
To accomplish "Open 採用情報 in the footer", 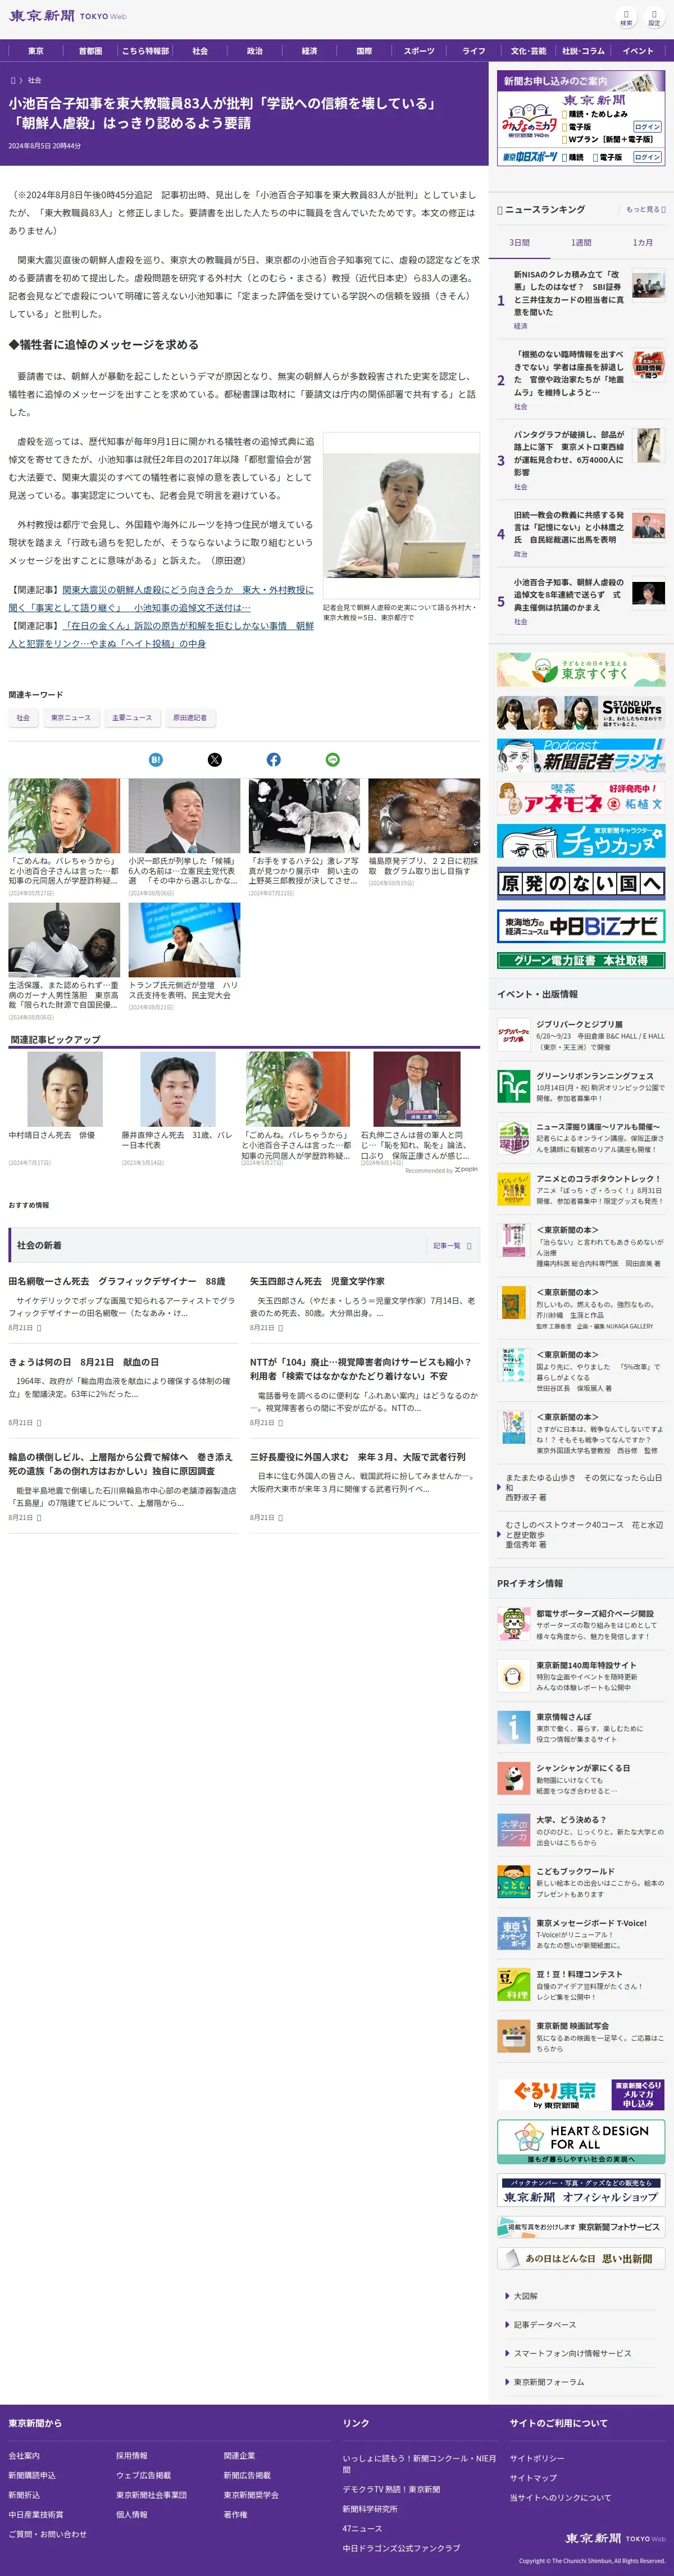I will [131, 2455].
